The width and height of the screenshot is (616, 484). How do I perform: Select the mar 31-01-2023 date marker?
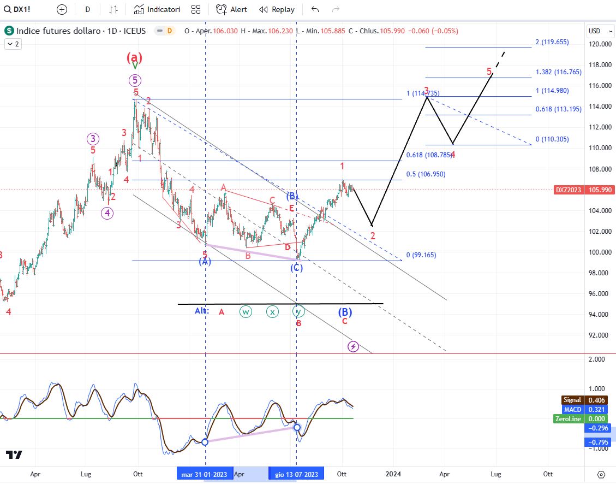205,474
